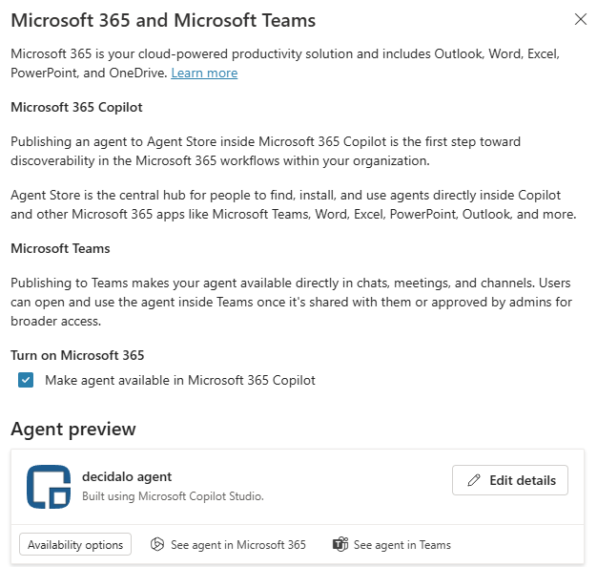Screen dimensions: 597x567
Task: Uncheck Make agent available in Microsoft 365 Copilot
Action: 26,380
